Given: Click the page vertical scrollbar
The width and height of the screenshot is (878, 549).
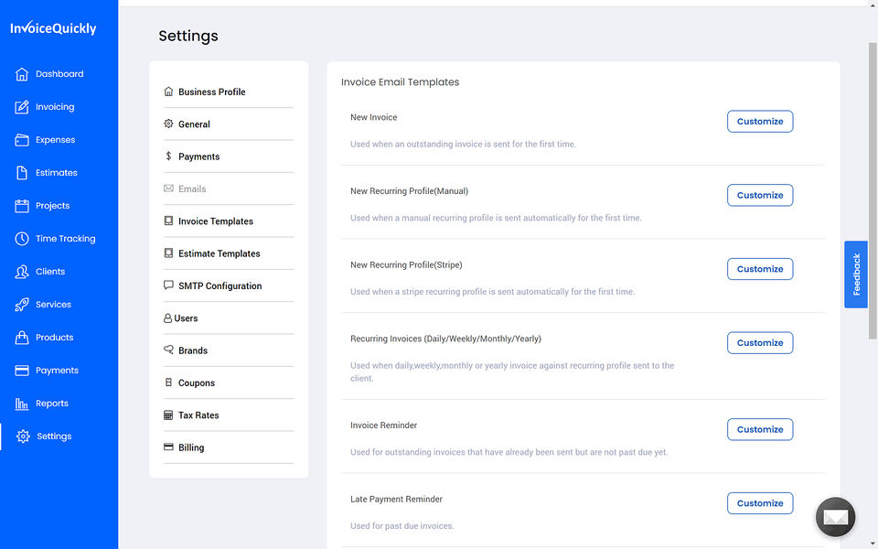Looking at the screenshot, I should 873,190.
